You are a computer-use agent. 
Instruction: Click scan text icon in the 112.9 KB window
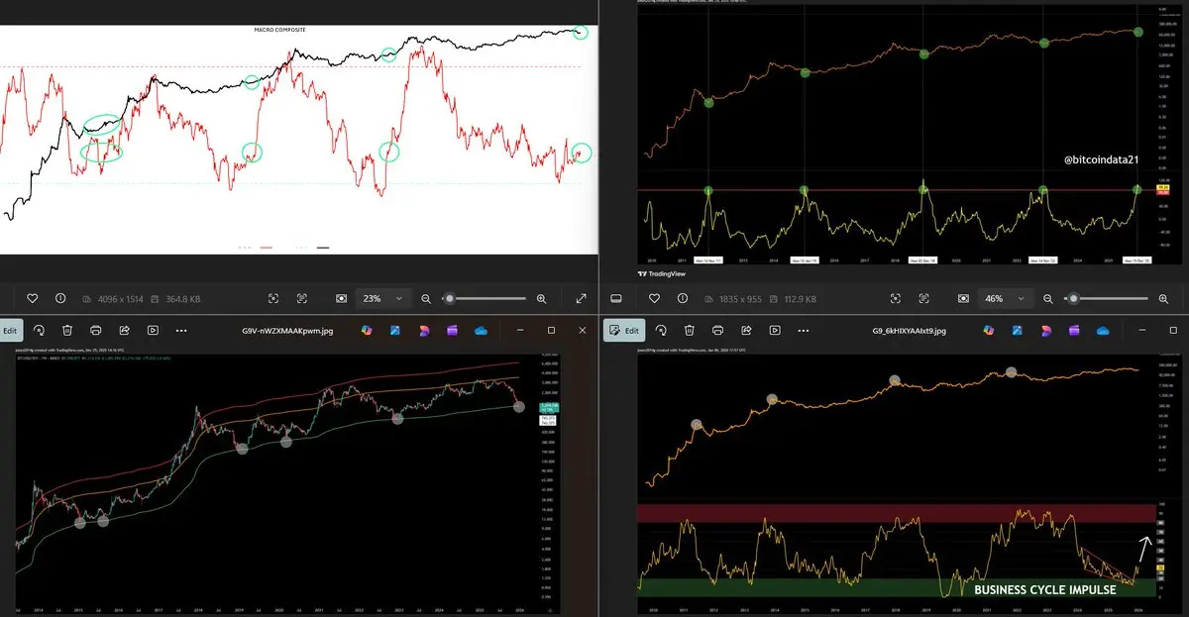pyautogui.click(x=923, y=298)
